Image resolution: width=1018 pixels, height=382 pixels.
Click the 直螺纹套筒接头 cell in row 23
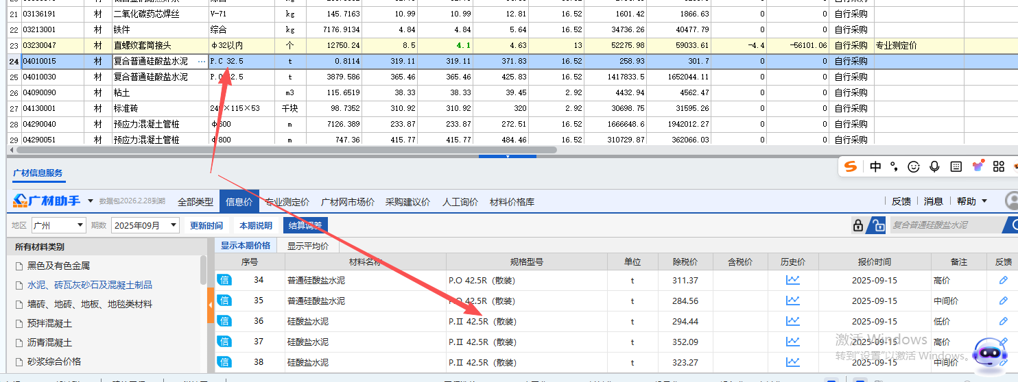[159, 45]
